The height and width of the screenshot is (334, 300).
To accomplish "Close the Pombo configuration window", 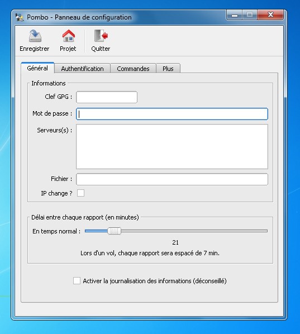I will pos(270,15).
